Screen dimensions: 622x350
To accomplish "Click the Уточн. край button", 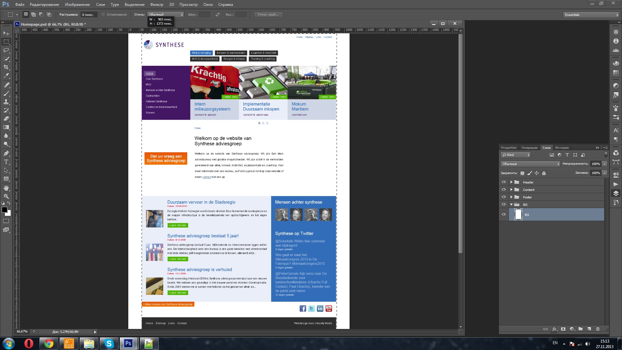I will click(x=268, y=15).
